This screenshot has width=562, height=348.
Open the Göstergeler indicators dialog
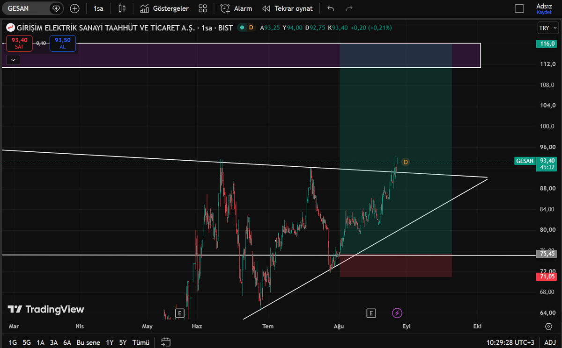point(164,8)
